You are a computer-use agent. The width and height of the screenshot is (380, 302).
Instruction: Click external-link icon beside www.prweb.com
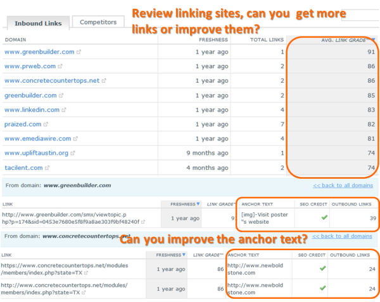pos(60,66)
